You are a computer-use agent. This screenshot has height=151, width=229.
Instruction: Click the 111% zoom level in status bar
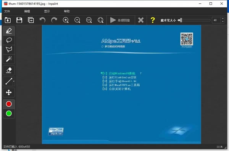tap(219, 147)
